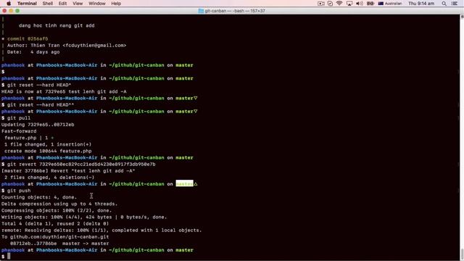This screenshot has width=464, height=261.
Task: Click 'create mode 100644 feature.php' line
Action: (48, 151)
